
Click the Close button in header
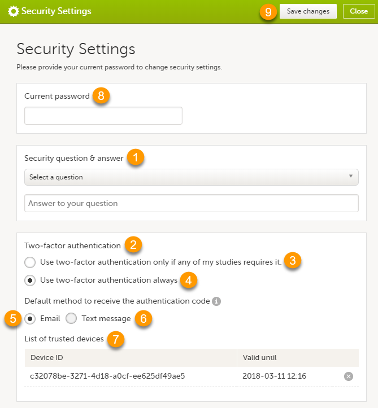[x=359, y=11]
